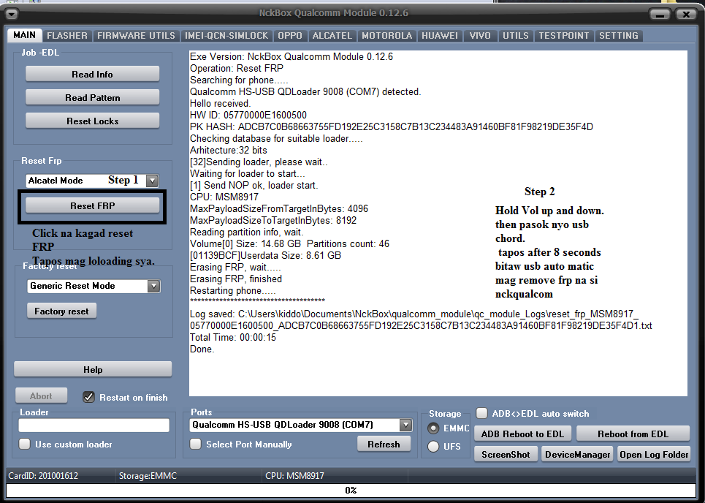Click the 'Total Time: 00:00:15' log line
This screenshot has width=705, height=503.
(233, 338)
